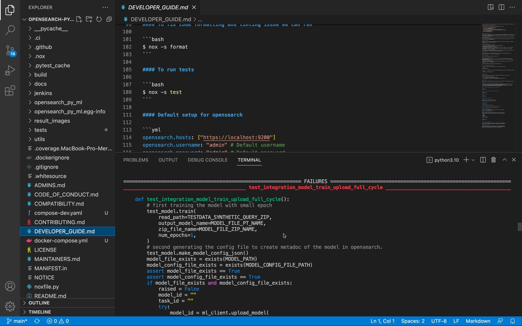Expand the tests folder
Screen dimensions: 522x326
41,130
